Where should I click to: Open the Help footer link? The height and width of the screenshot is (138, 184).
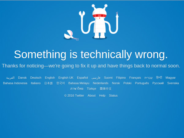click(102, 95)
